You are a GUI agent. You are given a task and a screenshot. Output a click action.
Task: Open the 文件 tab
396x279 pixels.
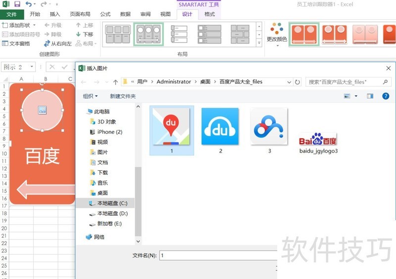[11, 14]
